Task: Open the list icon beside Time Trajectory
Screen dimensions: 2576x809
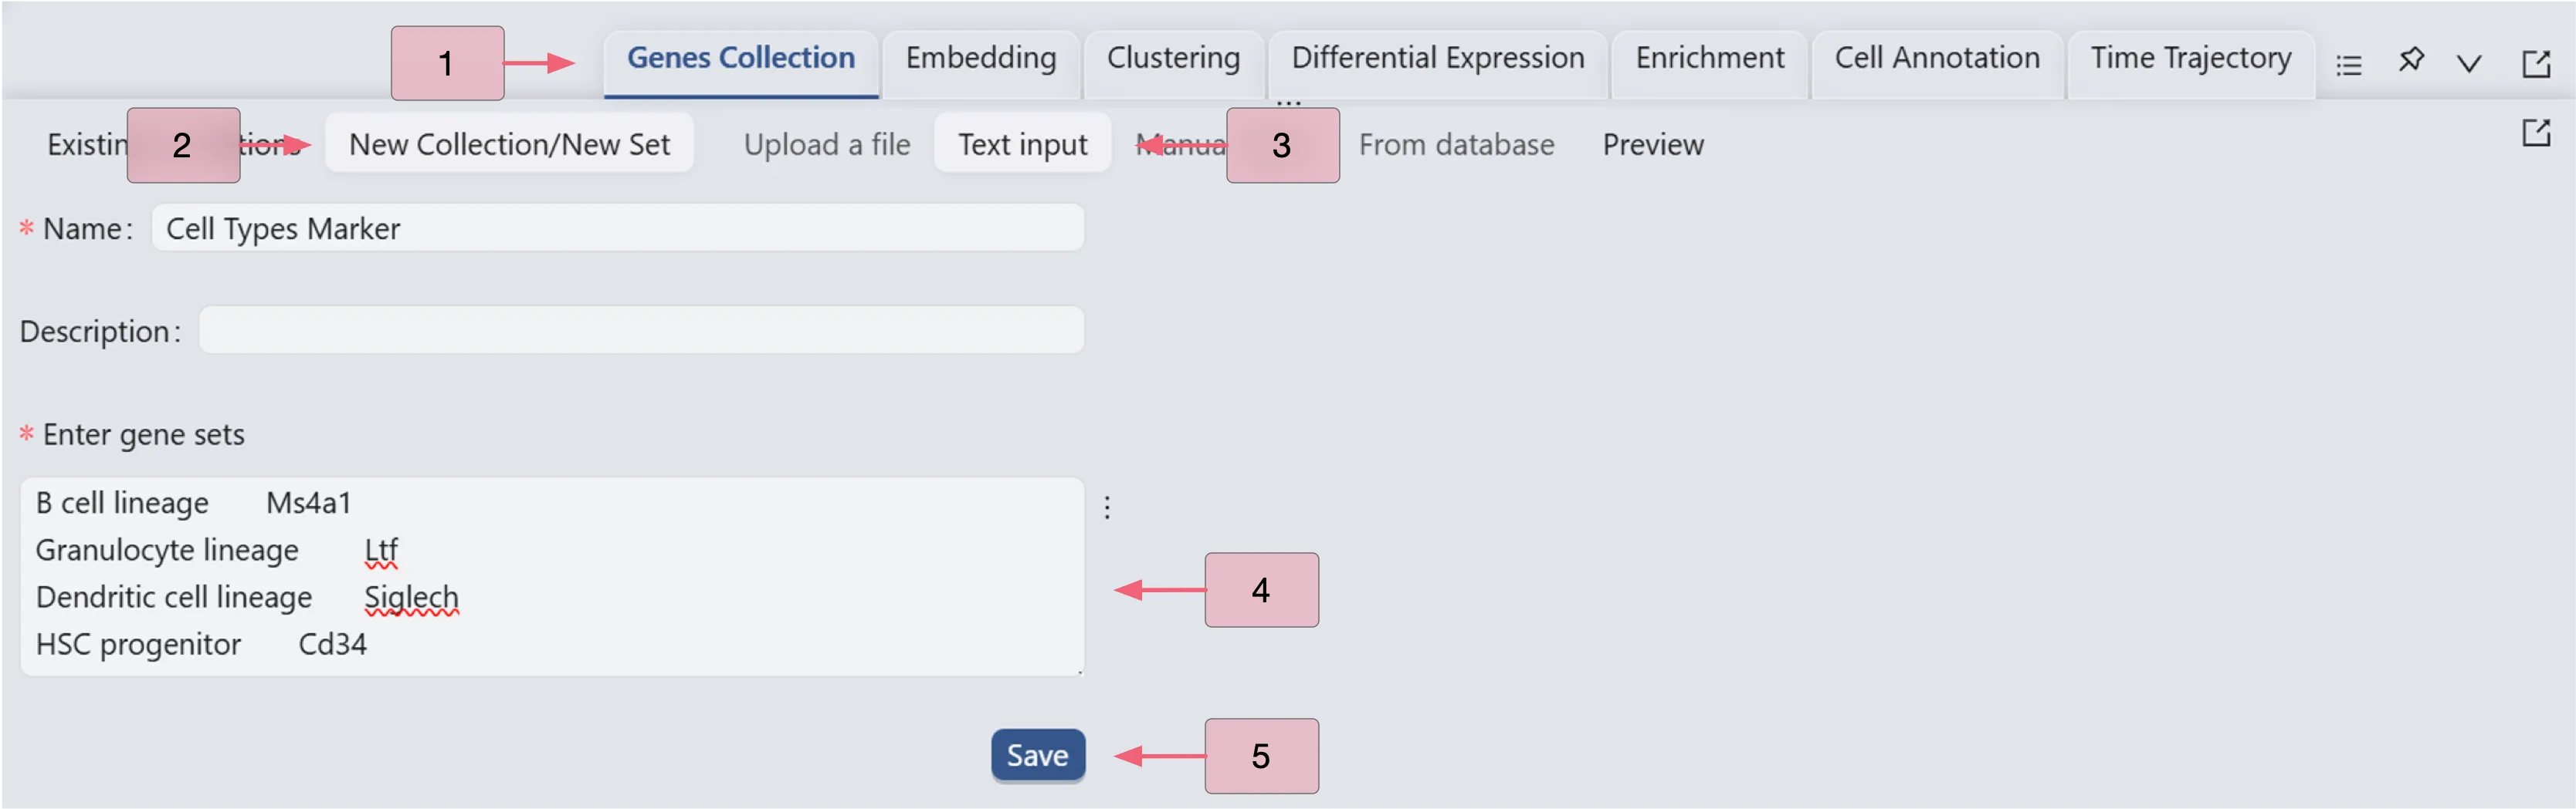Action: coord(2348,66)
